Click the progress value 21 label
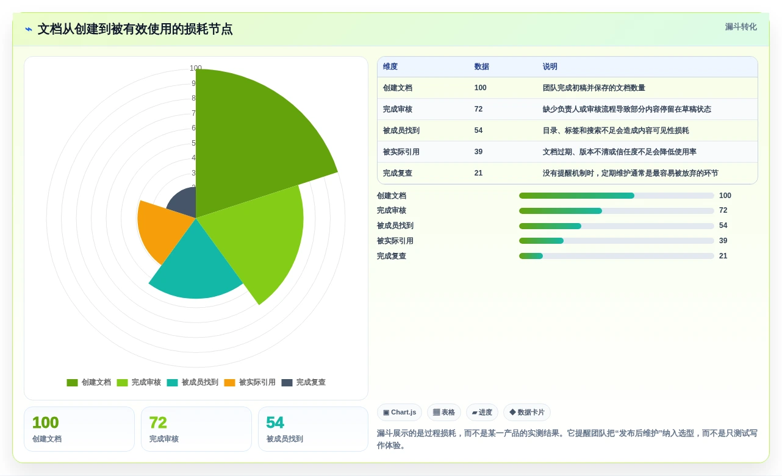This screenshot has height=476, width=782. (x=723, y=256)
